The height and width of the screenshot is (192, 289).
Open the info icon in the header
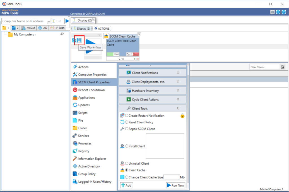coord(278,12)
